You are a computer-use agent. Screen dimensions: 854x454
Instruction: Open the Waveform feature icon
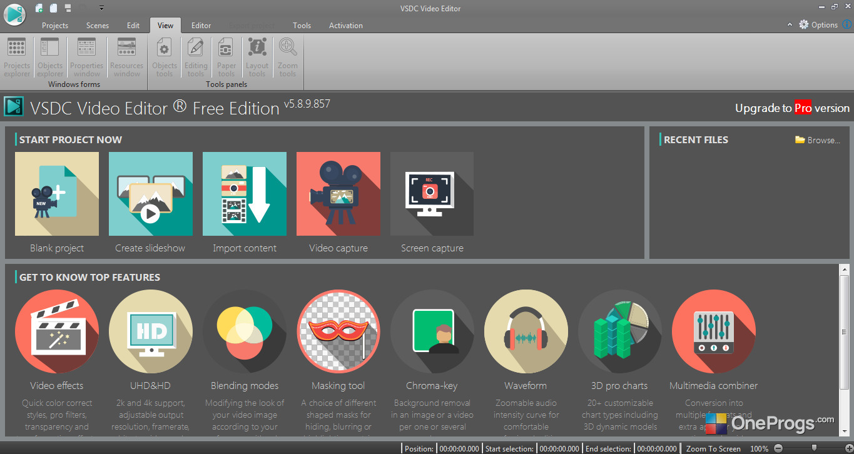pyautogui.click(x=526, y=331)
